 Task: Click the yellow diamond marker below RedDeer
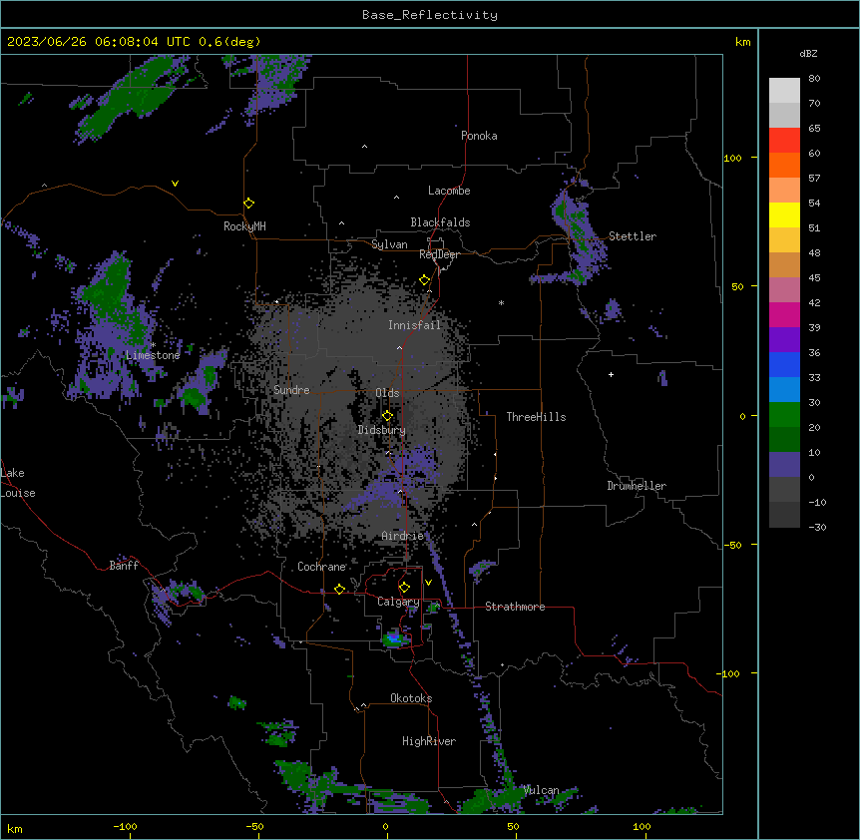click(x=424, y=280)
